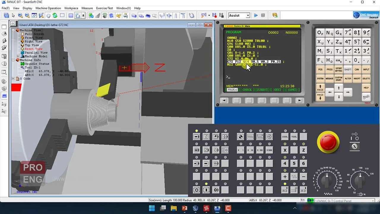Show hidden taskbar icons chevron
This screenshot has height=214, width=380.
(294, 208)
